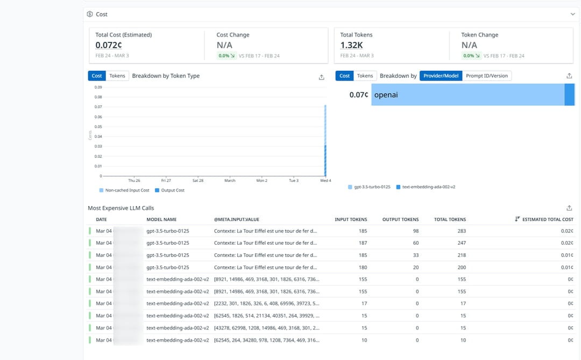
Task: Collapse the Cost section with the chevron
Action: point(572,14)
